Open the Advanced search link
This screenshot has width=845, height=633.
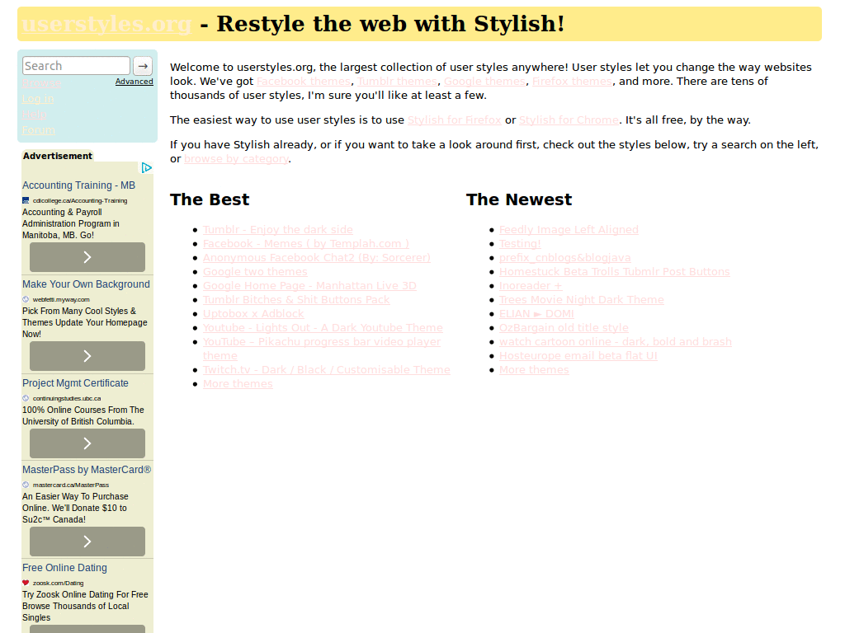[x=135, y=82]
